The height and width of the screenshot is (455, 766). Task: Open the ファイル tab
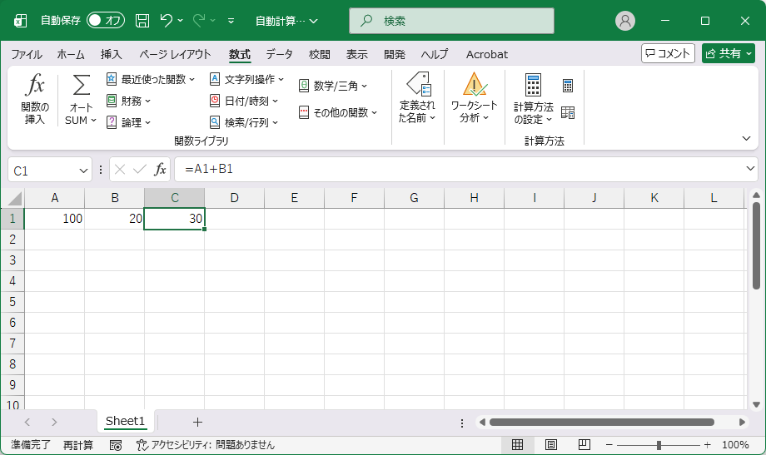click(x=27, y=54)
